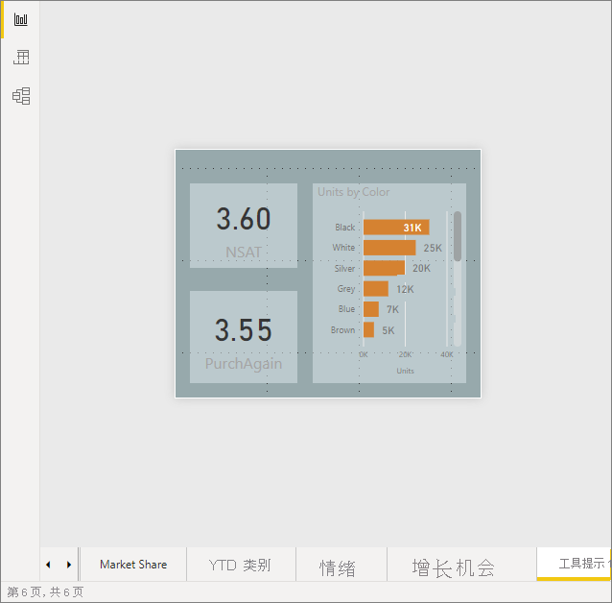Click the Brown category axis label
This screenshot has width=612, height=603.
pyautogui.click(x=342, y=330)
